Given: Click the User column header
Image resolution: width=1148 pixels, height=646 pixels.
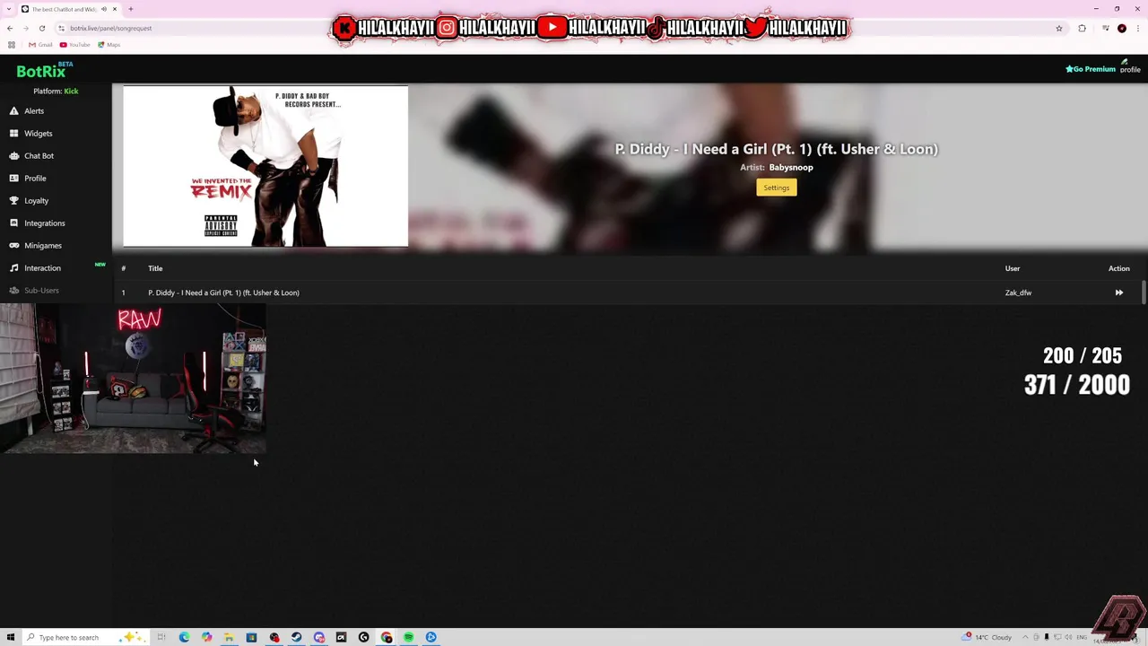Looking at the screenshot, I should [1012, 268].
